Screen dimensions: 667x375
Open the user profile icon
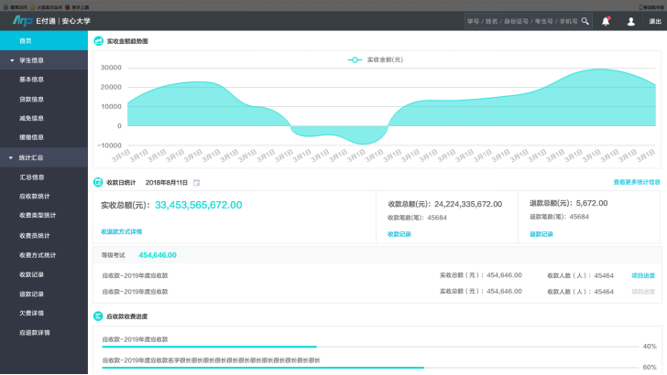pyautogui.click(x=630, y=21)
